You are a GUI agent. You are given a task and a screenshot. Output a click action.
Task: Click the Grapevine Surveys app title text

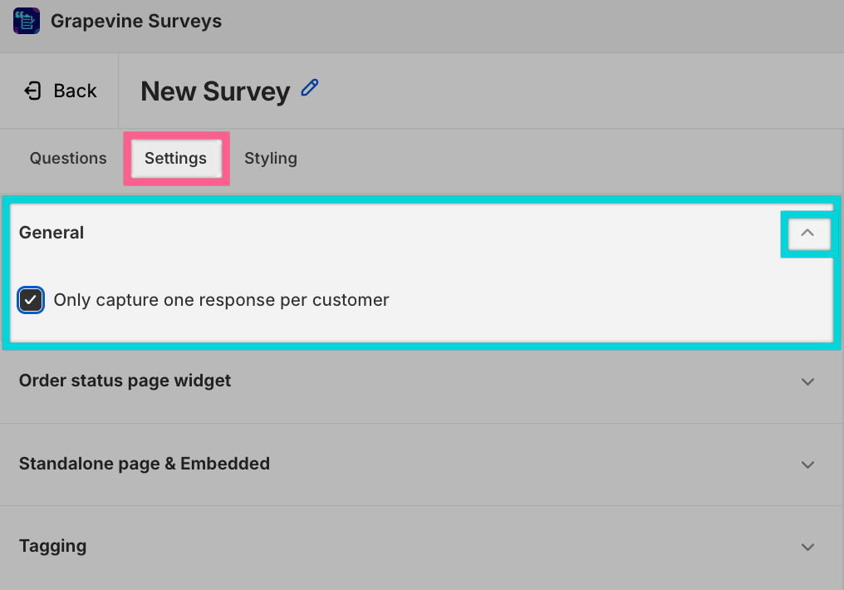point(136,21)
